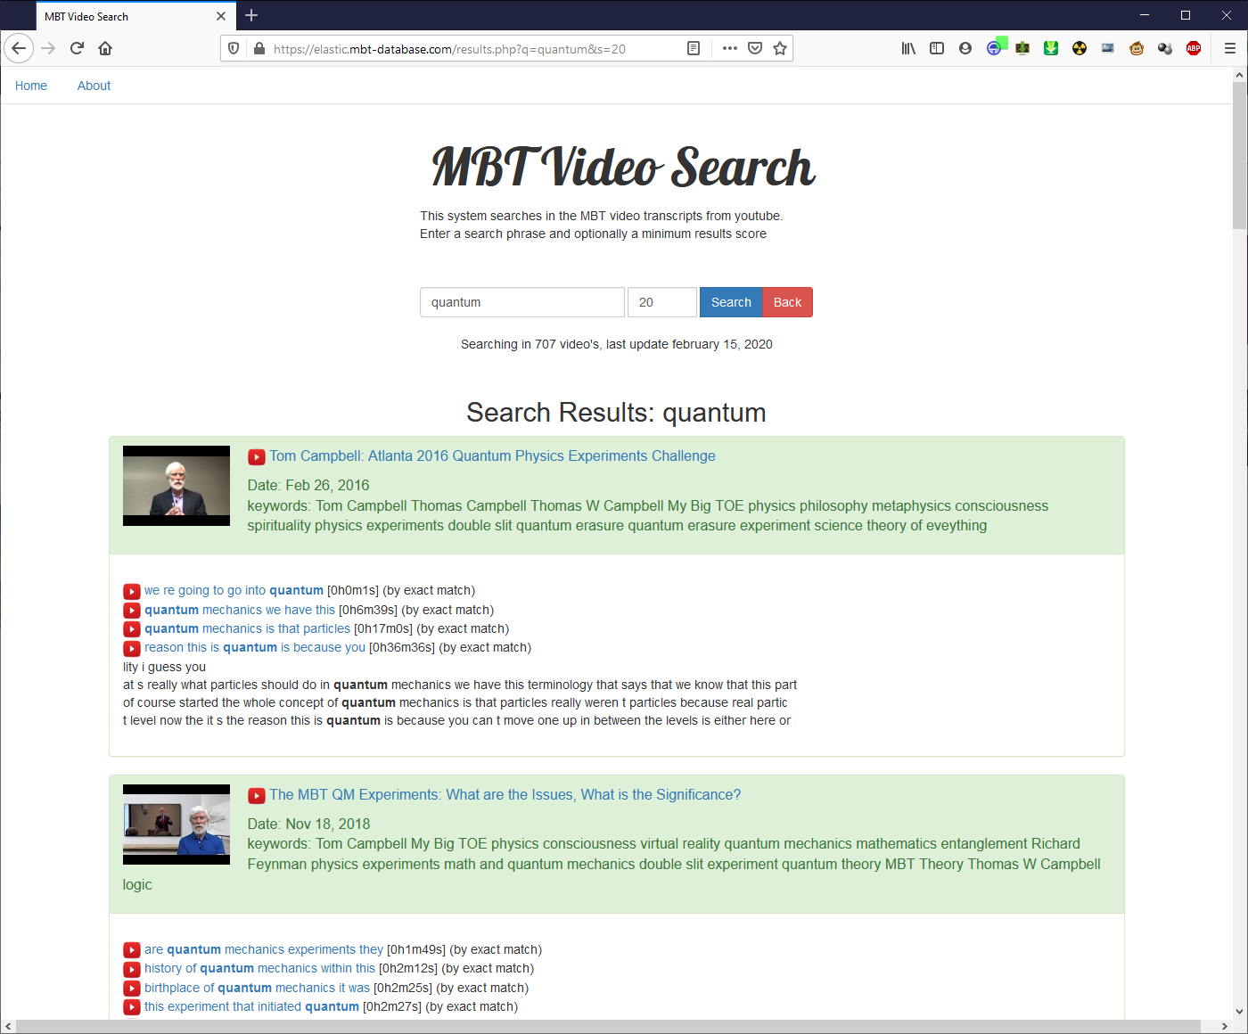The height and width of the screenshot is (1034, 1248).
Task: Open the About navigation link
Action: (94, 86)
